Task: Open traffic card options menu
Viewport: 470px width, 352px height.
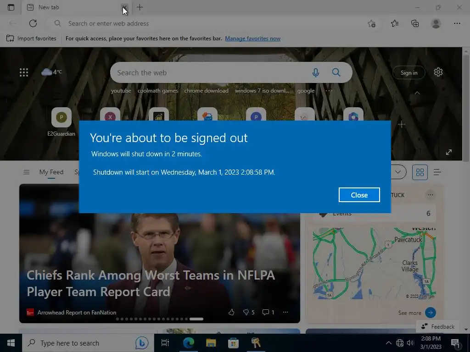Action: (x=431, y=195)
